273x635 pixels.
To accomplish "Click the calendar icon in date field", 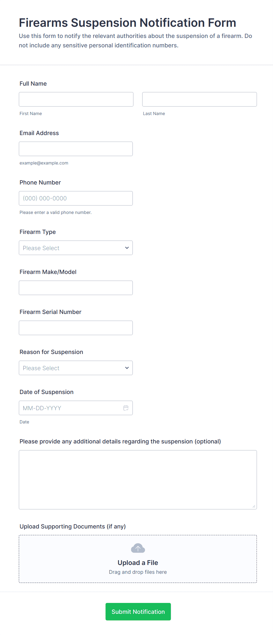I will coord(126,408).
